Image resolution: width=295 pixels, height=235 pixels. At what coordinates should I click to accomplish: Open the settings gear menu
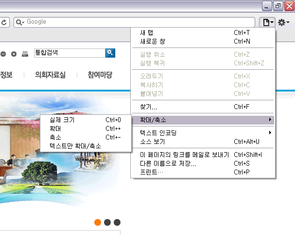(283, 22)
